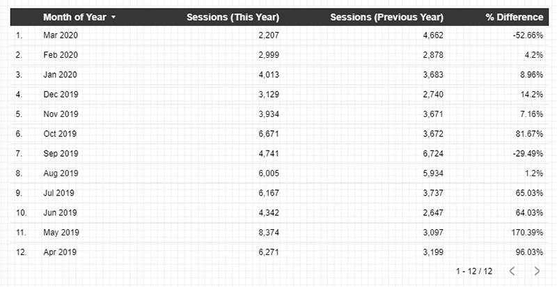Click the 8,374 sessions value
557x287 pixels.
(269, 232)
